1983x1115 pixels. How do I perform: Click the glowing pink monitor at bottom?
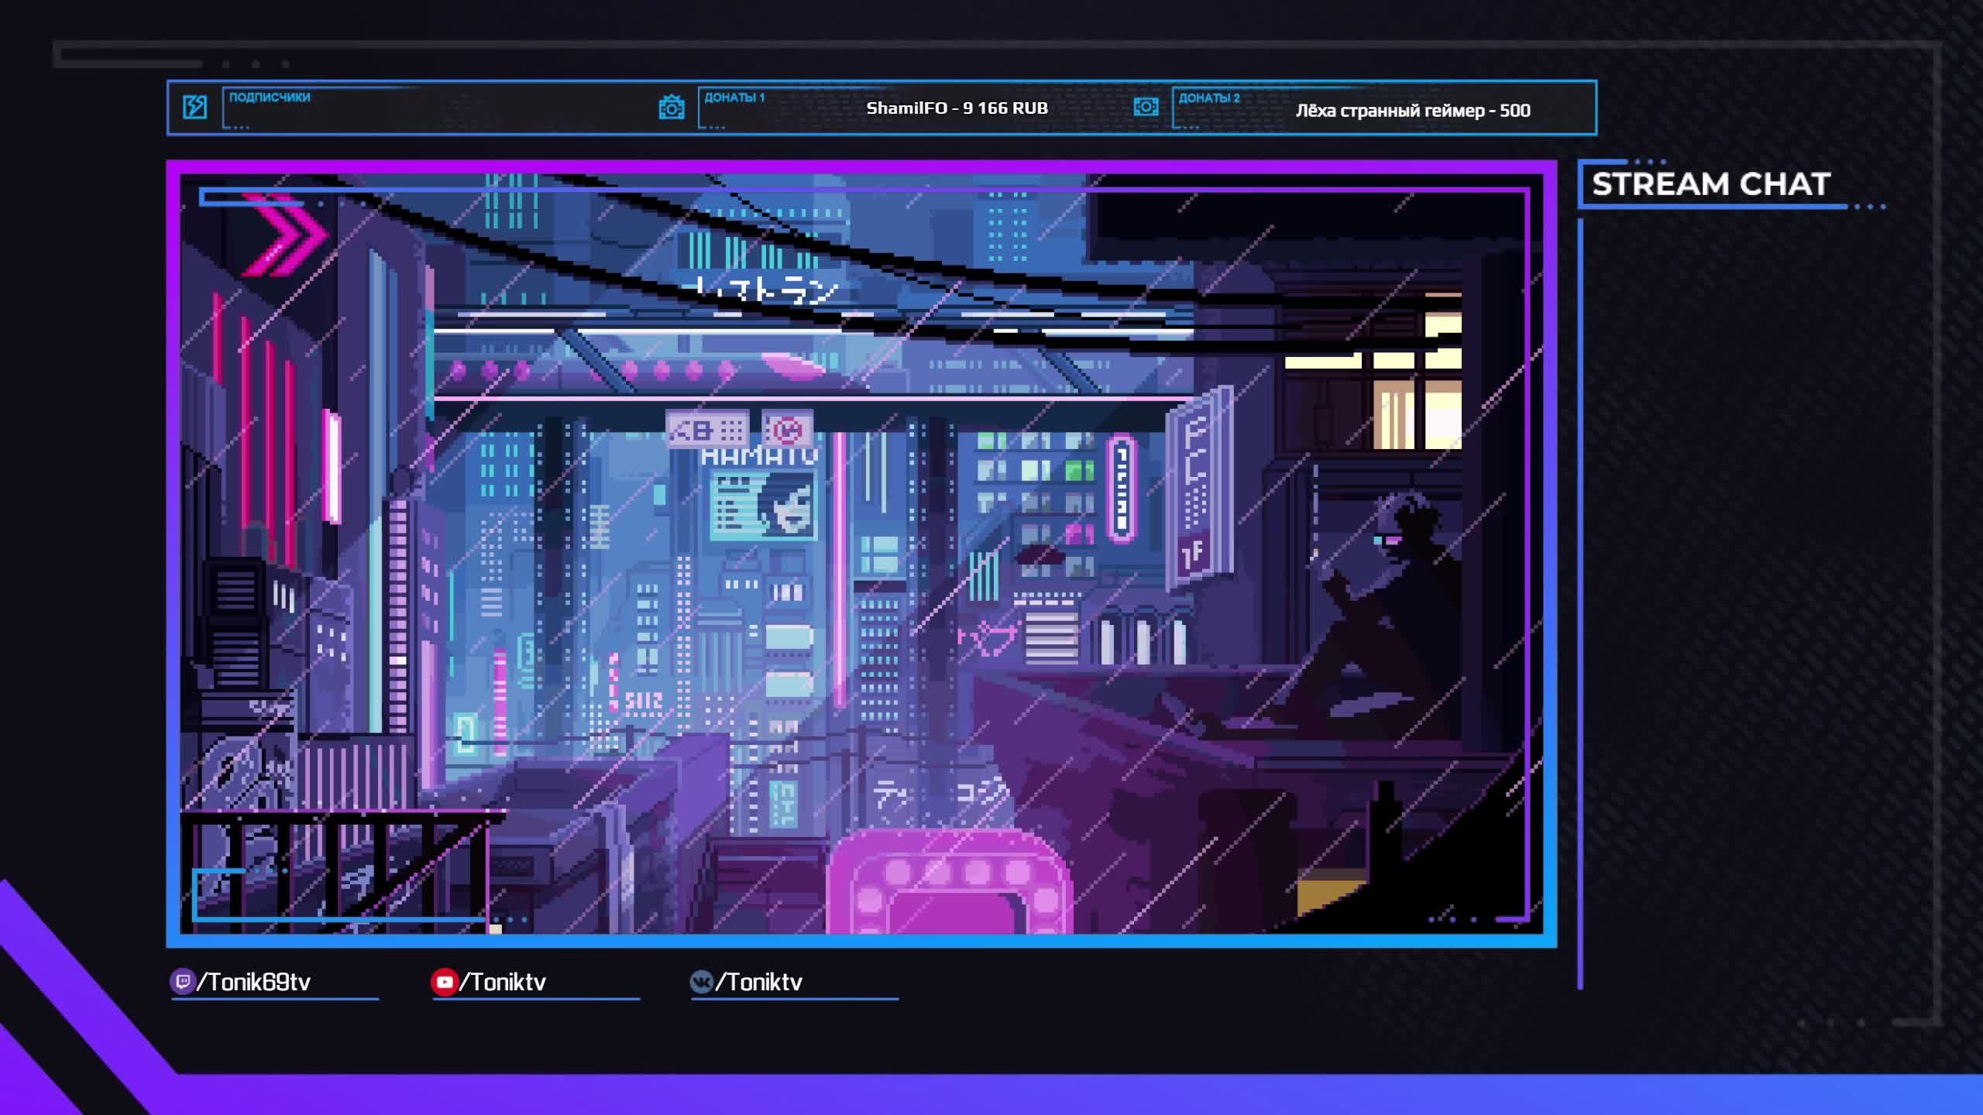point(949,883)
